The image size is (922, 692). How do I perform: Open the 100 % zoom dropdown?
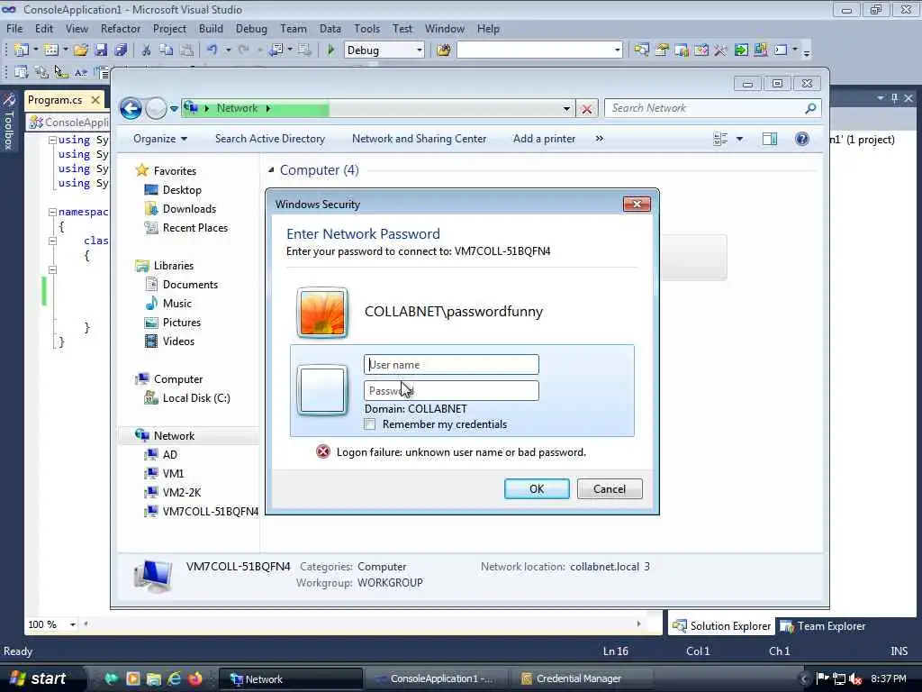tap(73, 624)
